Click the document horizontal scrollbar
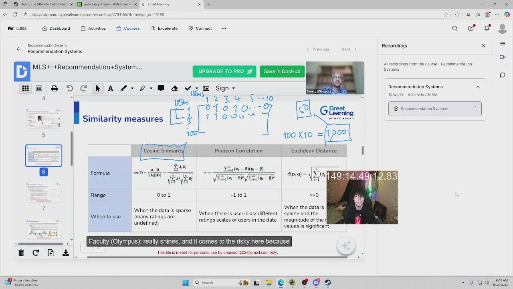513x289 pixels. pos(217,257)
